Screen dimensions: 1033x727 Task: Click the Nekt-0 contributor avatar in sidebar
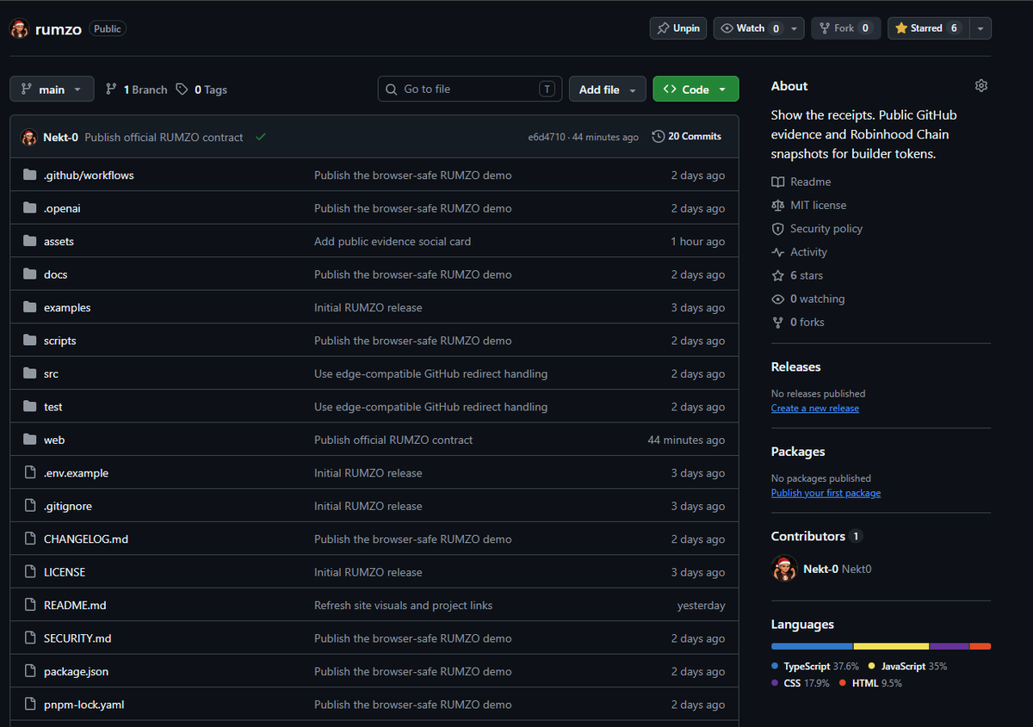pos(784,569)
